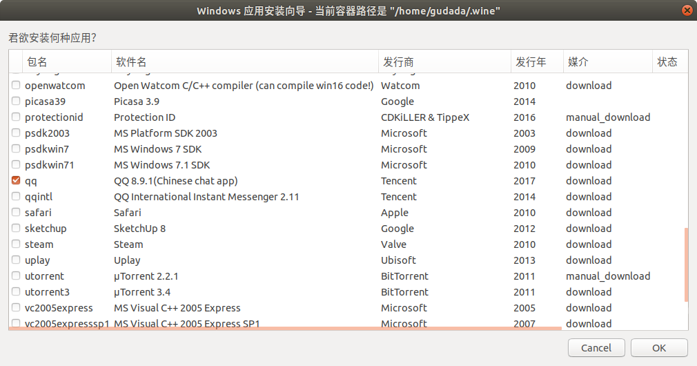Click year '2017' in qq row
Viewport: 697px width, 366px height.
pos(524,181)
